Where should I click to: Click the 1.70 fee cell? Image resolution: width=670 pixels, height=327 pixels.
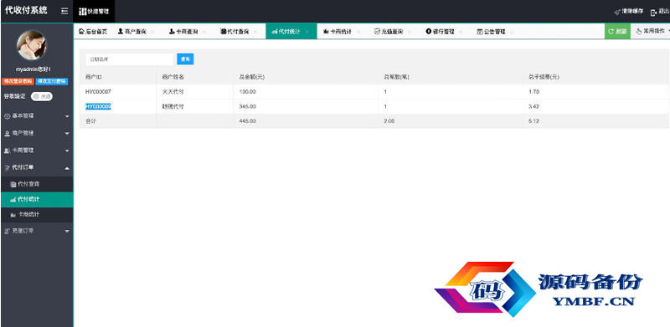pyautogui.click(x=533, y=92)
